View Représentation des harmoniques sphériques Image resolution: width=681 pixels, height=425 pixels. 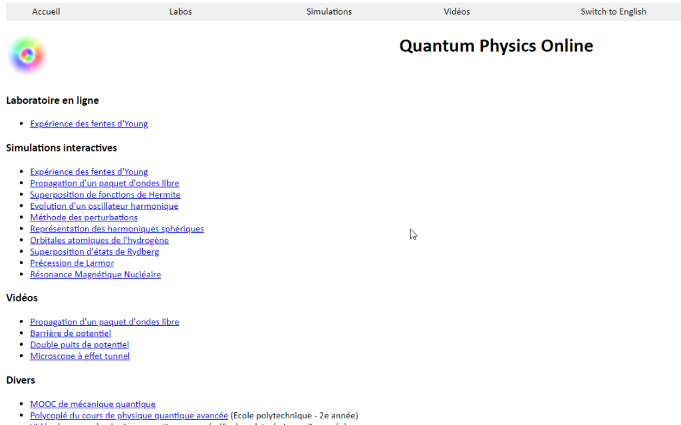(x=117, y=228)
